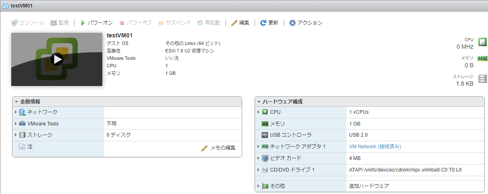Click the play button on VM thumbnail
The height and width of the screenshot is (194, 488).
[x=57, y=59]
